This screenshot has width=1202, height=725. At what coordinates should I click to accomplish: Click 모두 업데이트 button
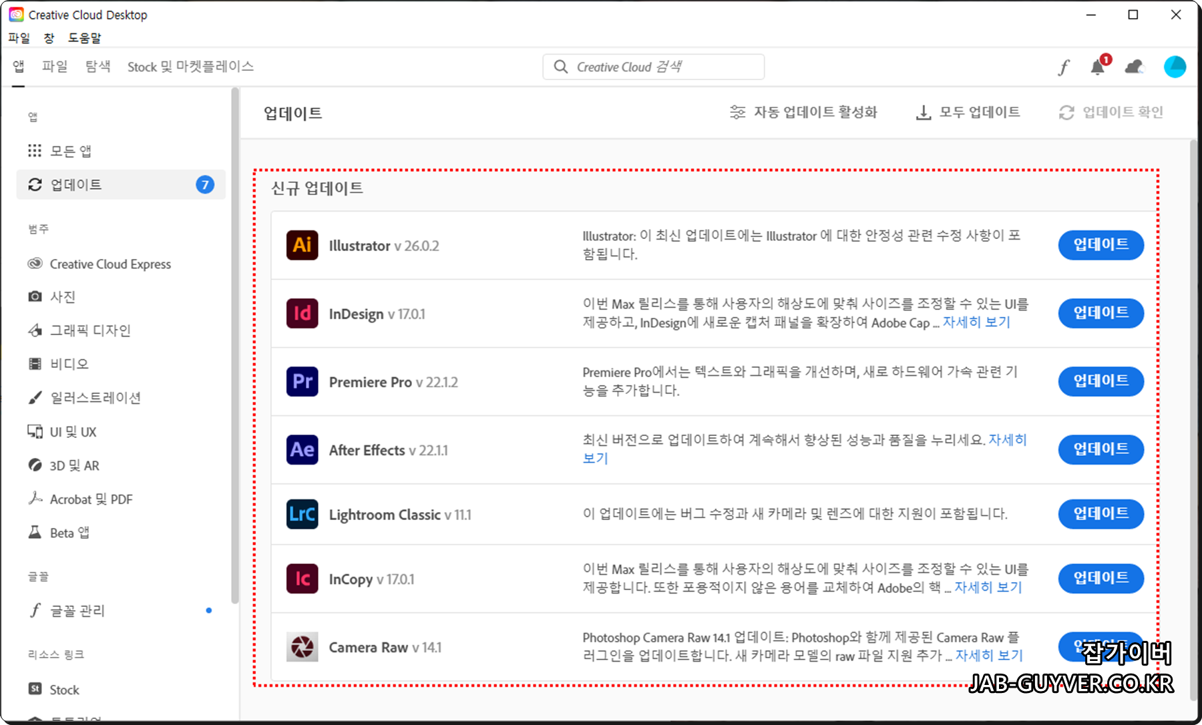pyautogui.click(x=968, y=112)
